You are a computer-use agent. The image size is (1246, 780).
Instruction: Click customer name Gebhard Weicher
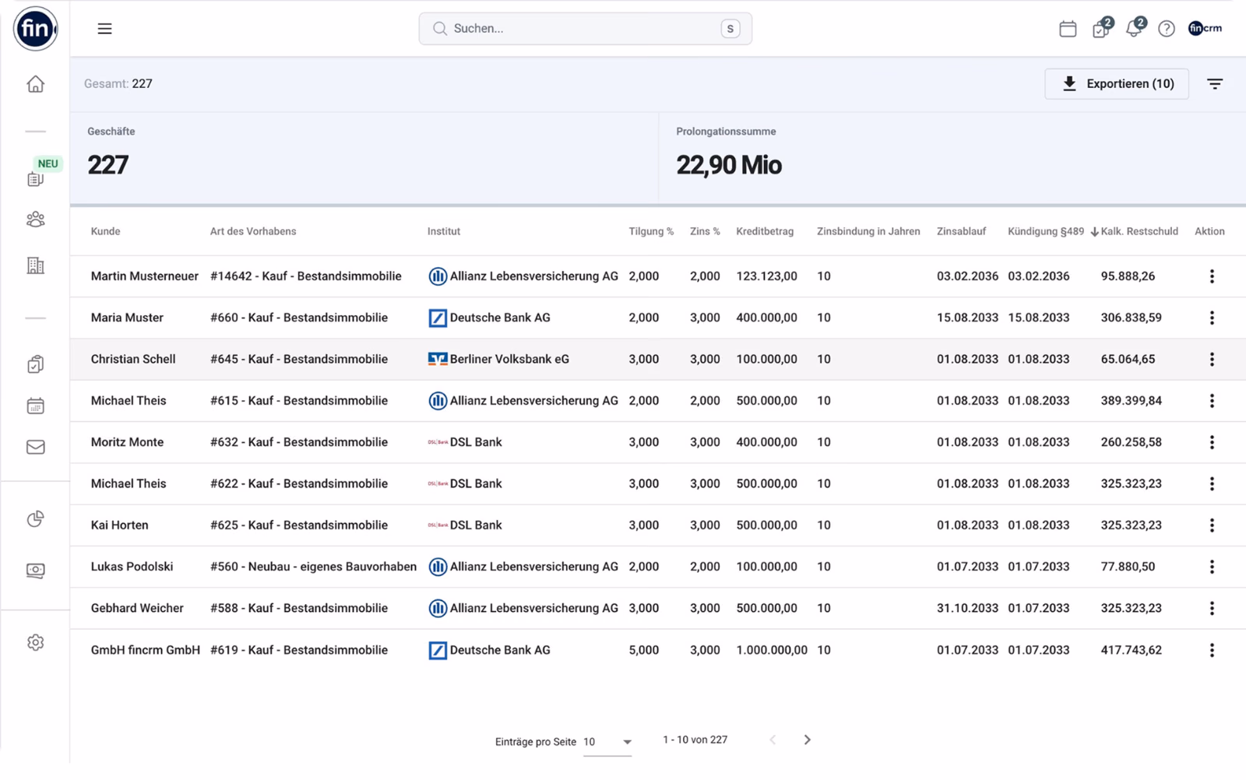click(x=137, y=608)
